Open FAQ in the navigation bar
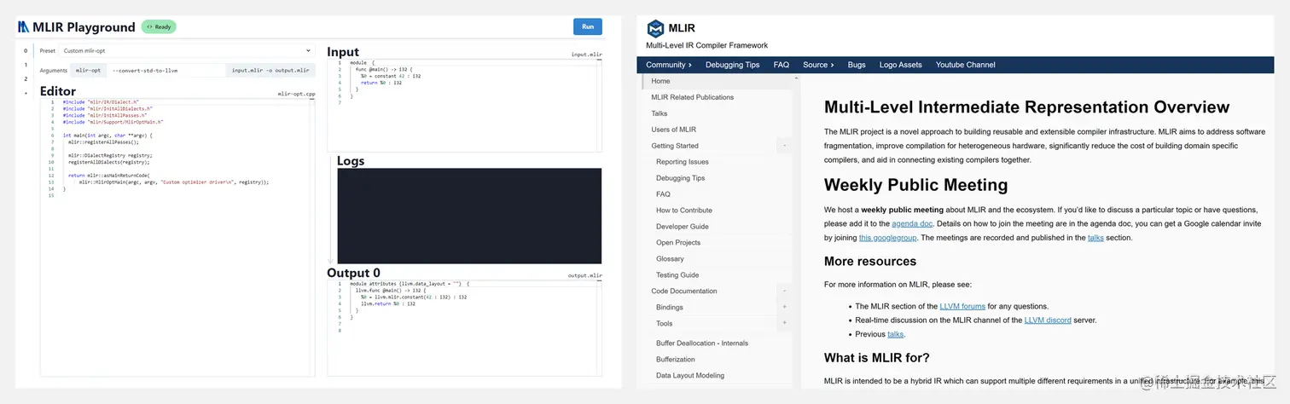This screenshot has width=1290, height=404. click(x=782, y=65)
